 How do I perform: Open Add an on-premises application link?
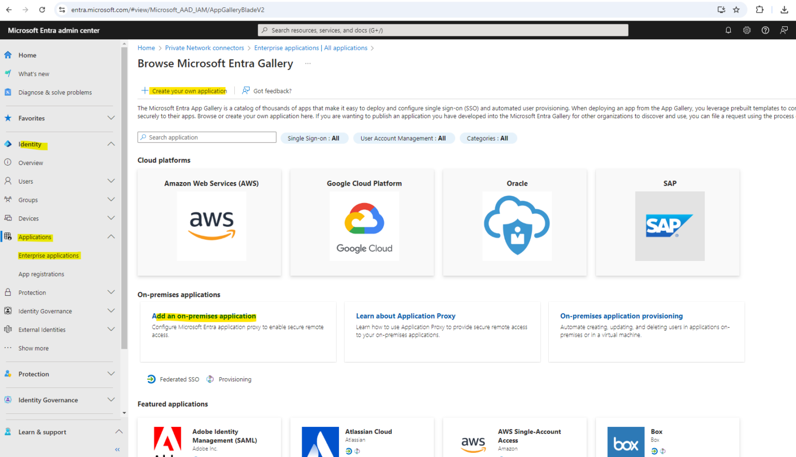[x=204, y=316]
